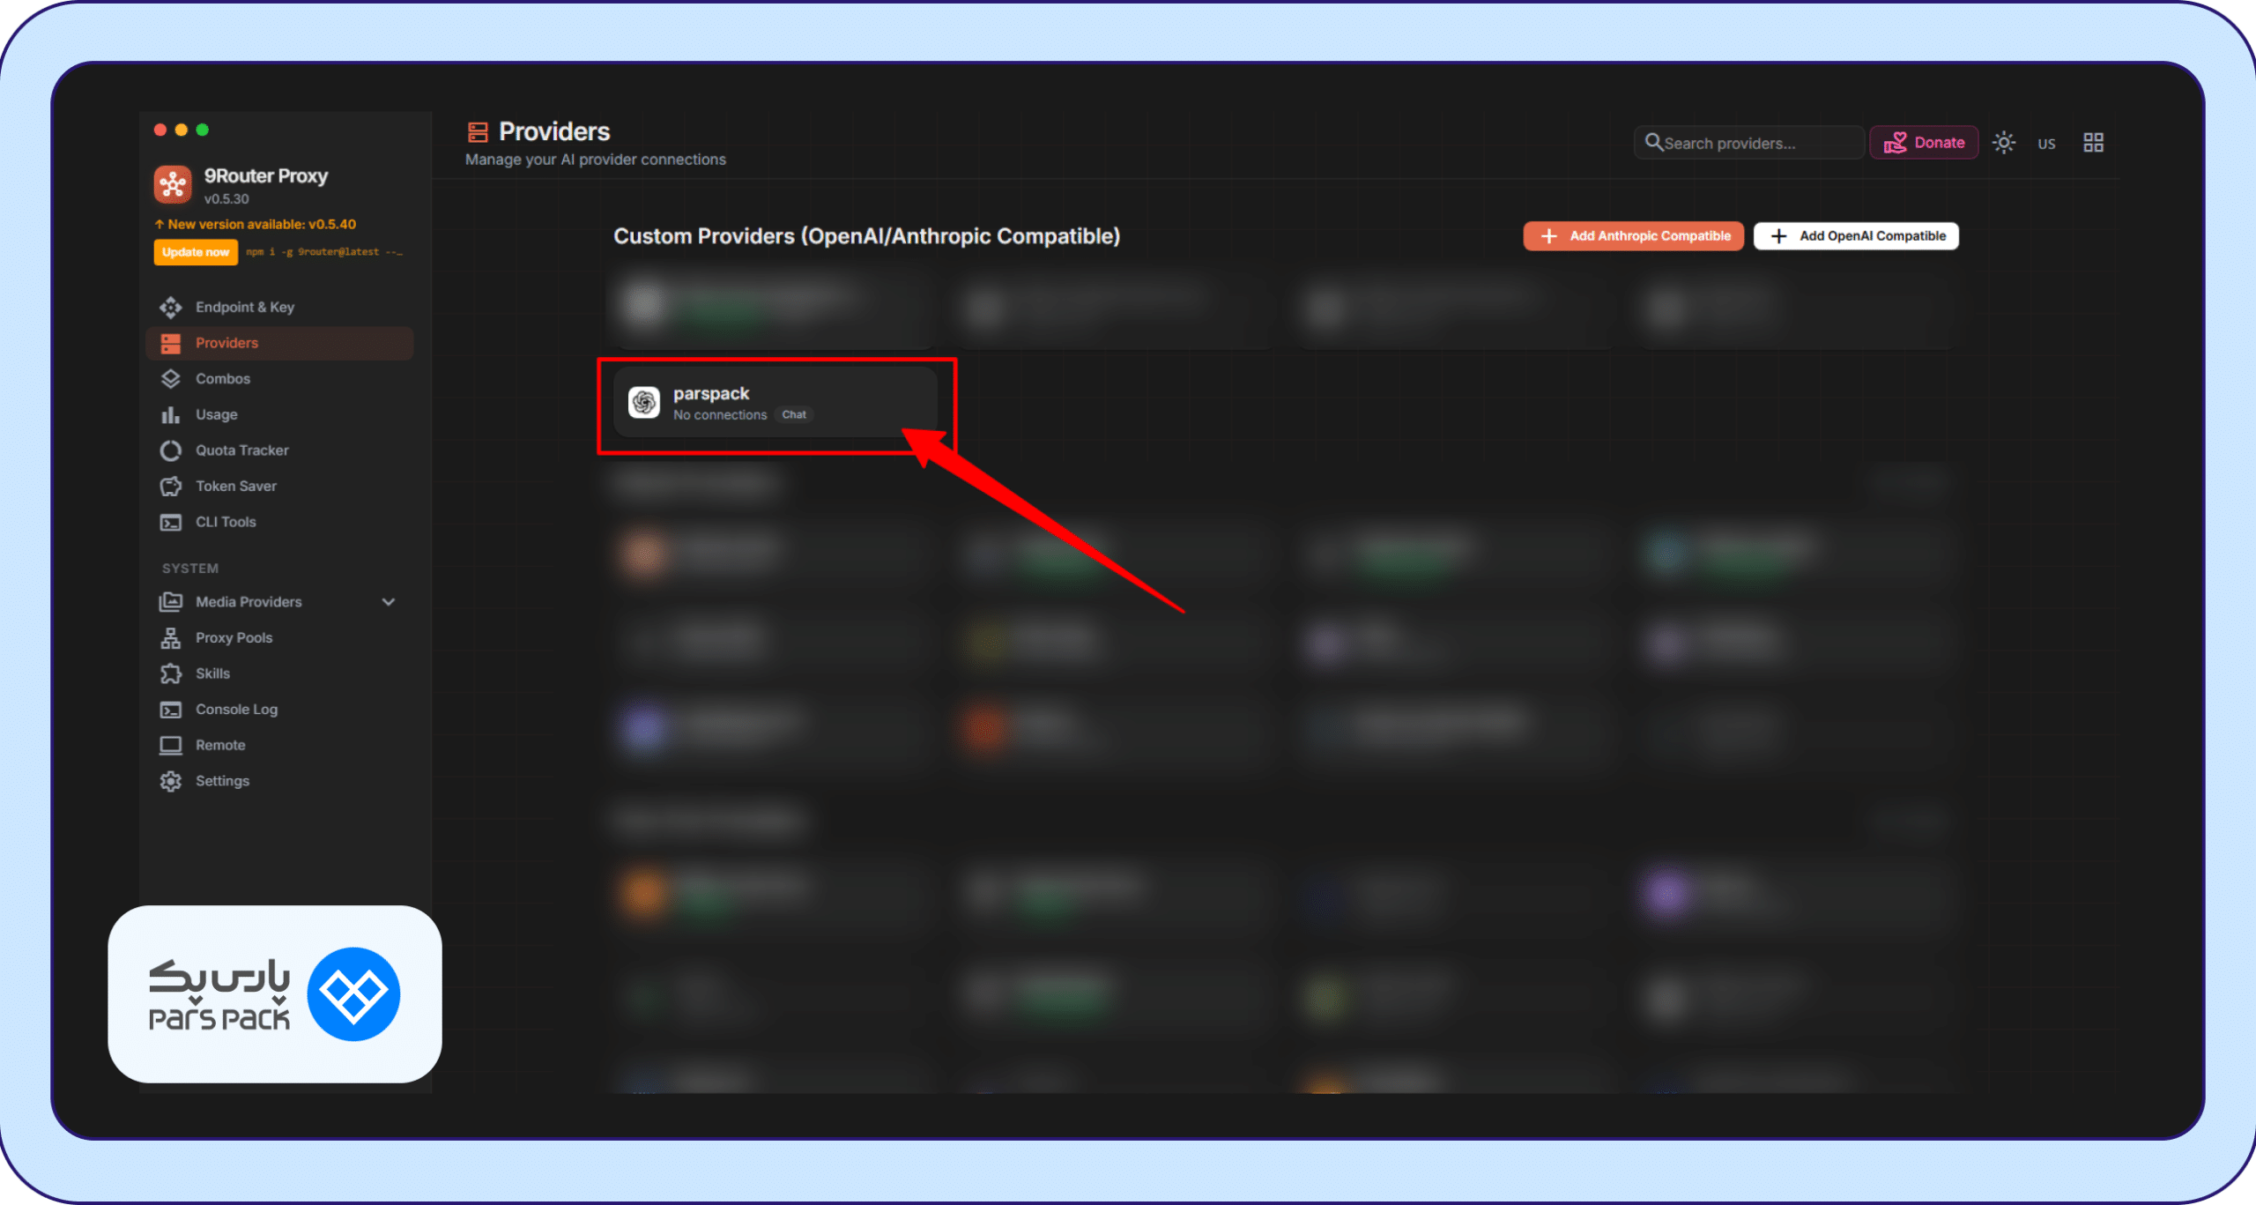This screenshot has height=1205, width=2256.
Task: Click the Skills puzzle icon
Action: click(x=171, y=673)
